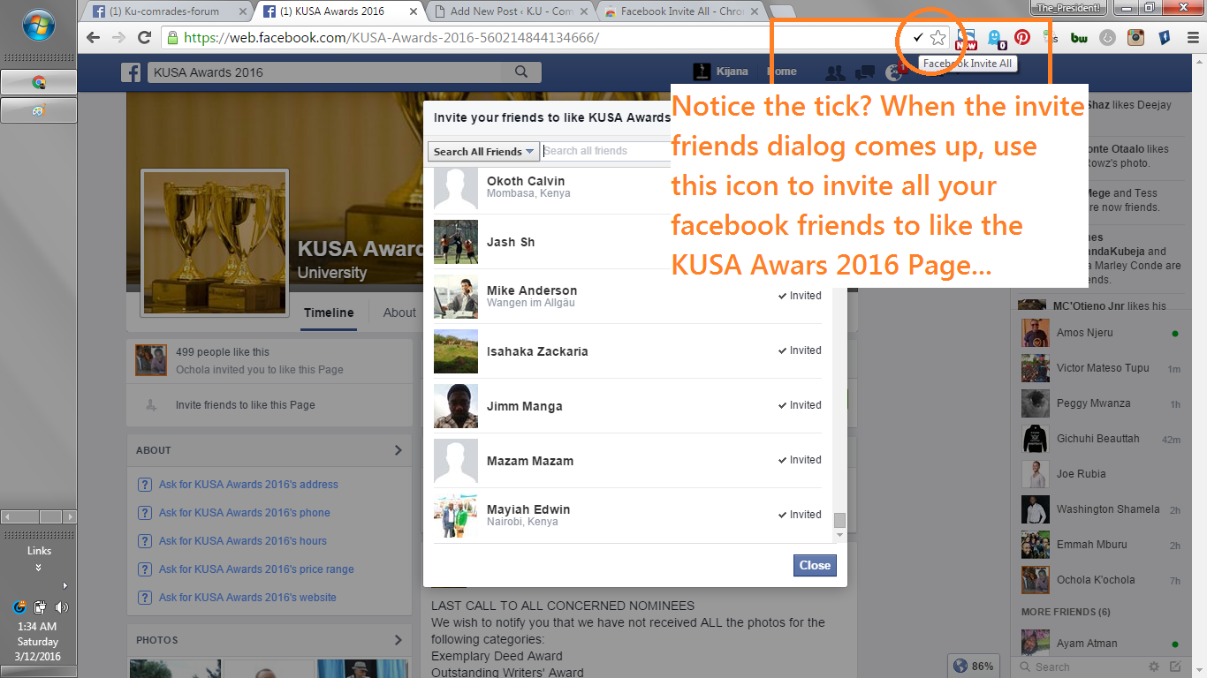Open chat settings gear icon
The height and width of the screenshot is (678, 1207).
click(1153, 667)
